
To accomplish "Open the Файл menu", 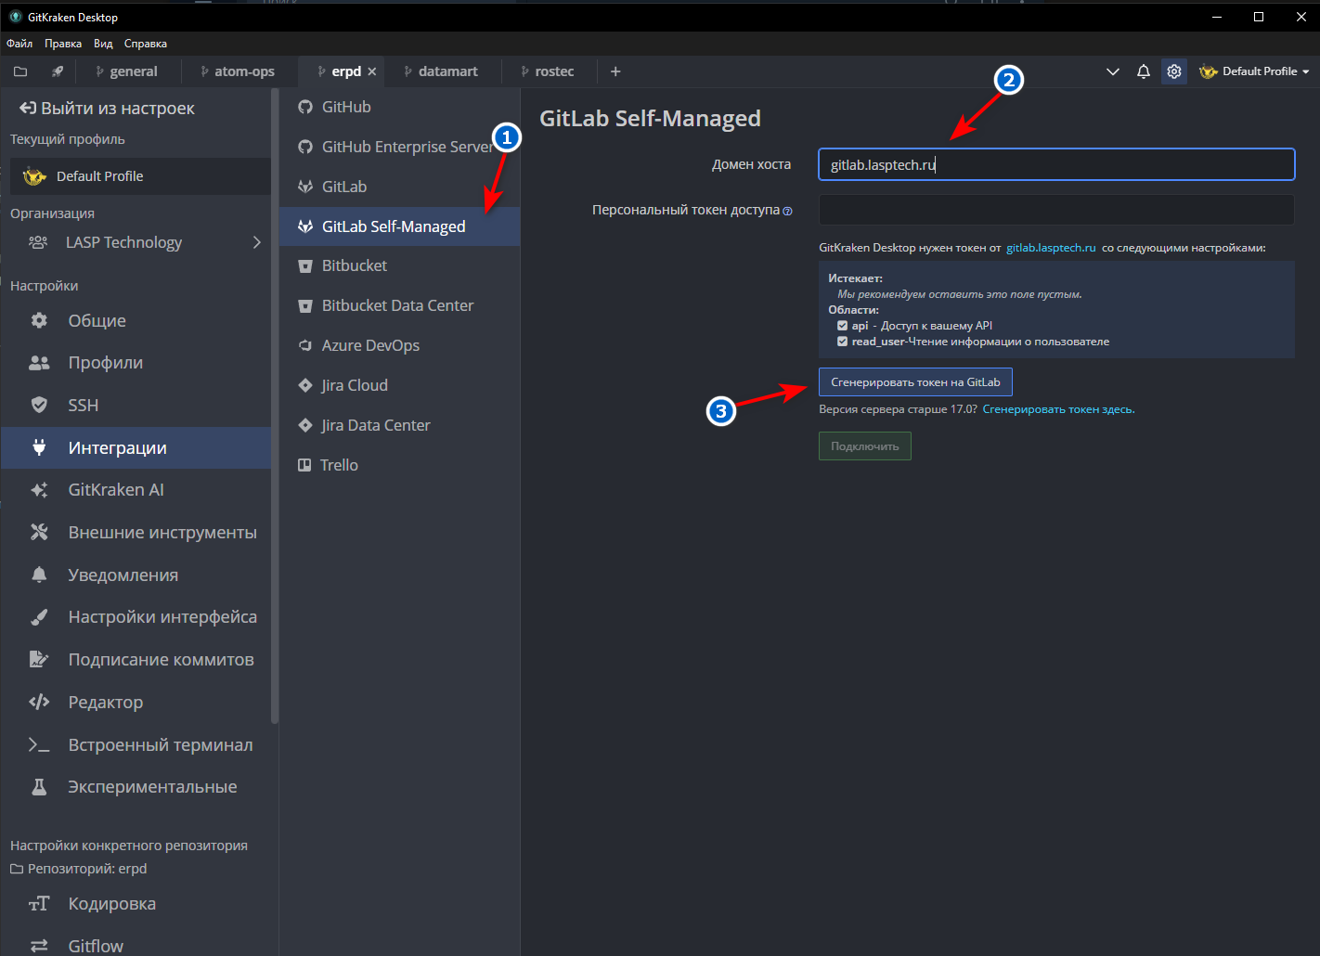I will click(x=19, y=44).
